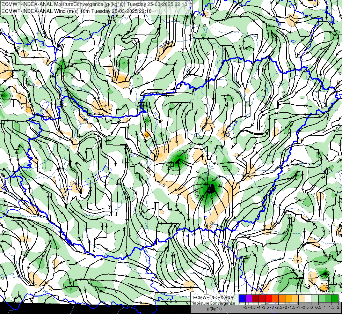This screenshot has height=314, width=342.
Task: Click the legend title "ECMWF-INDEX-ANAL"
Action: (x=214, y=298)
